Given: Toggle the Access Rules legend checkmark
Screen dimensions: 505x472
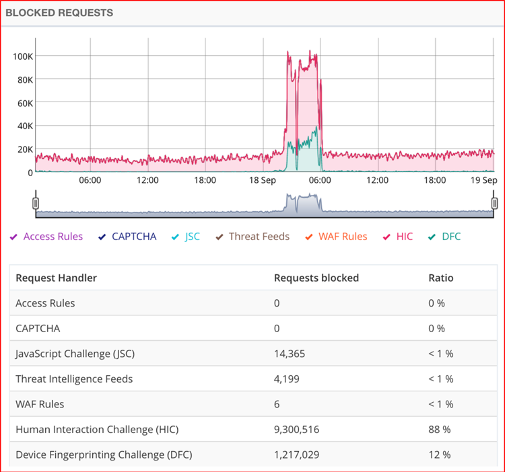Looking at the screenshot, I should click(13, 237).
